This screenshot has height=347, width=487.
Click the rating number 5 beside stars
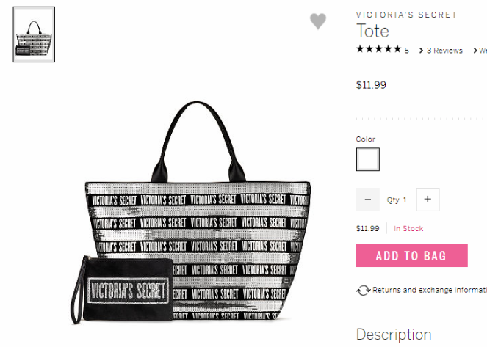tap(406, 50)
